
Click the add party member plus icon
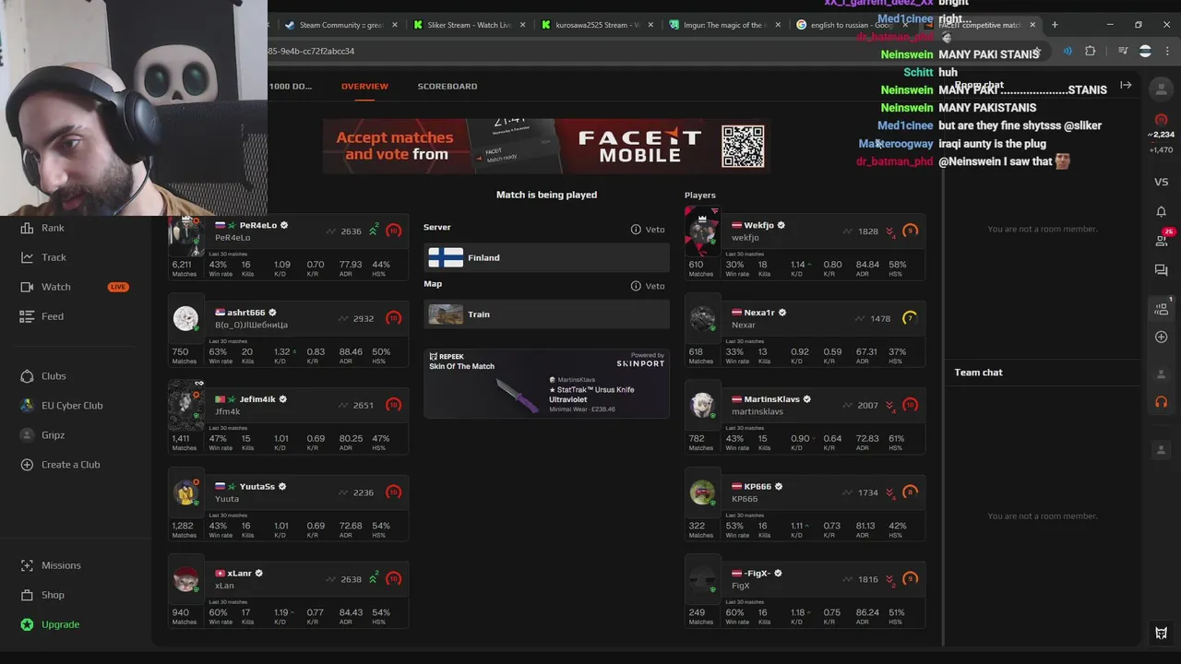click(1161, 337)
